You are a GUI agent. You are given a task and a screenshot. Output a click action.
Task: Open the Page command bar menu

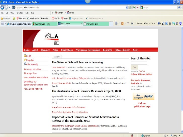139,23
